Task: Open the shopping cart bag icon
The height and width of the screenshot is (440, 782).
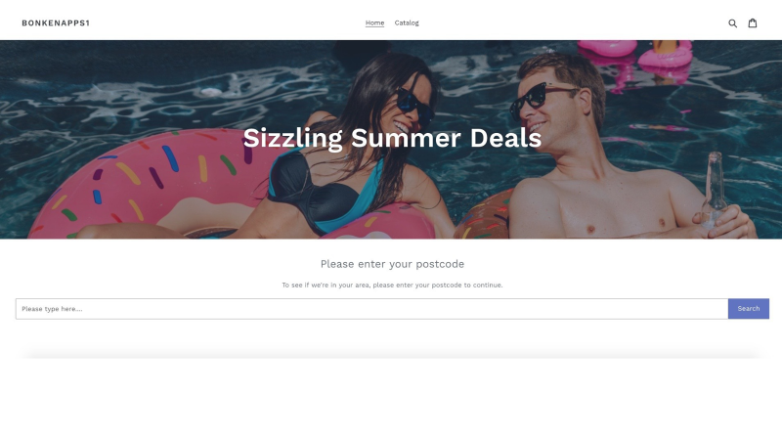Action: tap(752, 22)
